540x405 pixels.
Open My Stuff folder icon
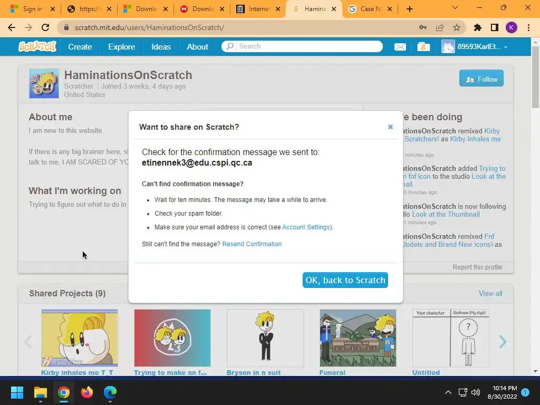[423, 47]
